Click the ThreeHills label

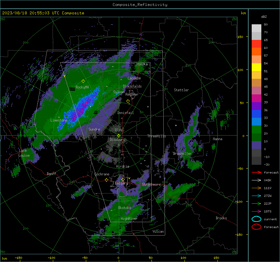156,136
